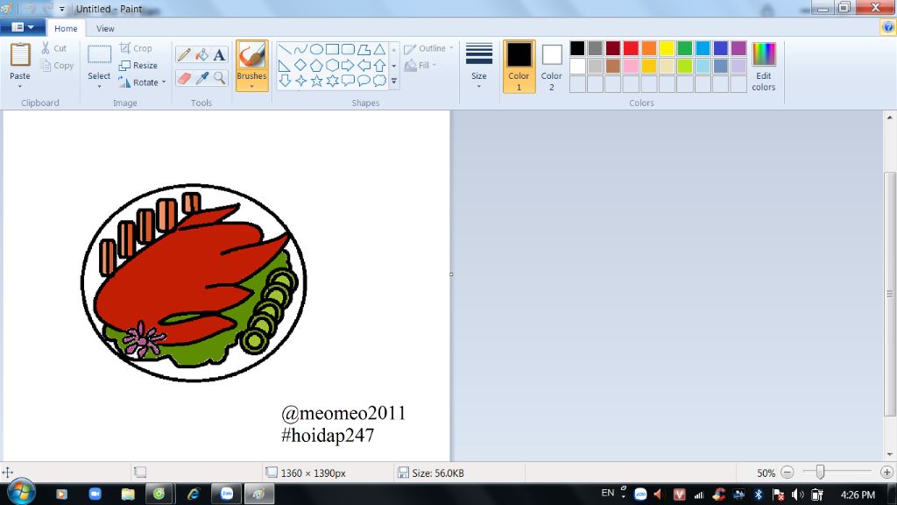Click the Copy button

point(57,66)
